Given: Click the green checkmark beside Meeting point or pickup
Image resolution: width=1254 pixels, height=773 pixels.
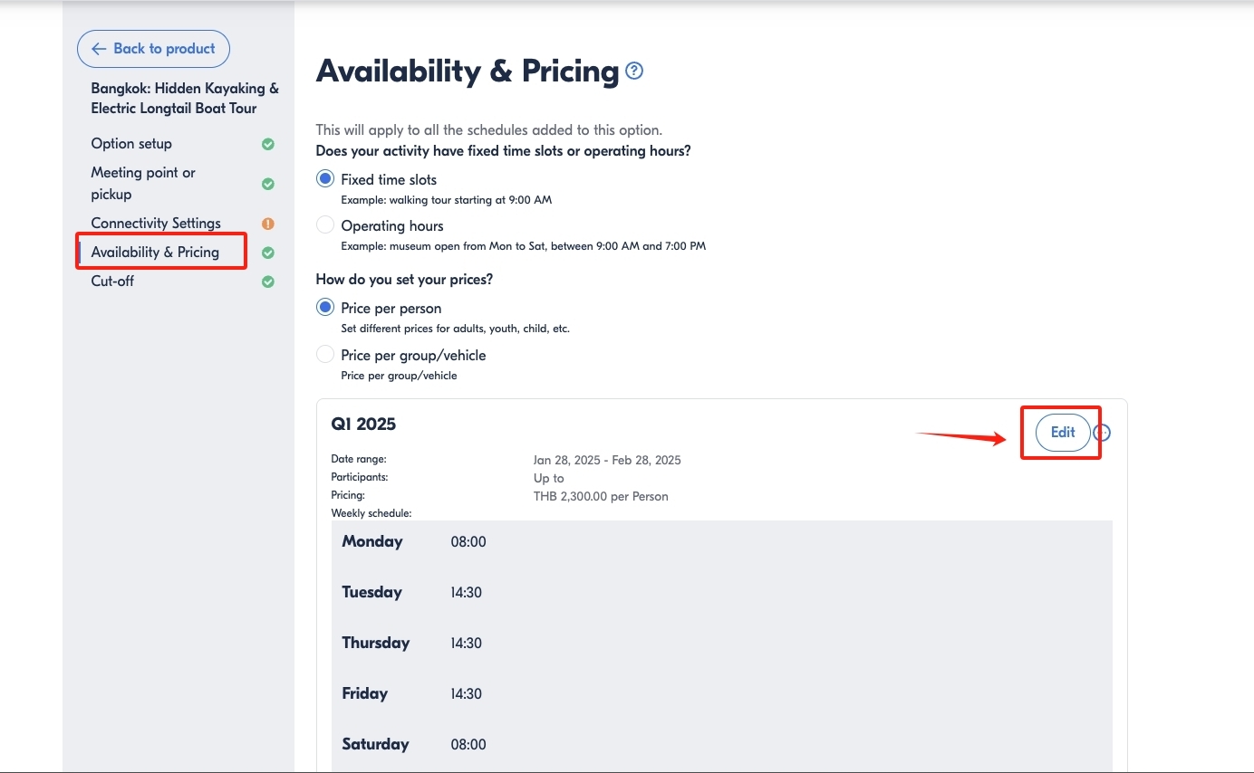Looking at the screenshot, I should point(268,184).
